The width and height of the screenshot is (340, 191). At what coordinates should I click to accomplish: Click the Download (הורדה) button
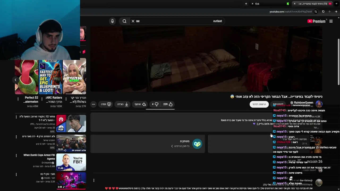[123, 104]
